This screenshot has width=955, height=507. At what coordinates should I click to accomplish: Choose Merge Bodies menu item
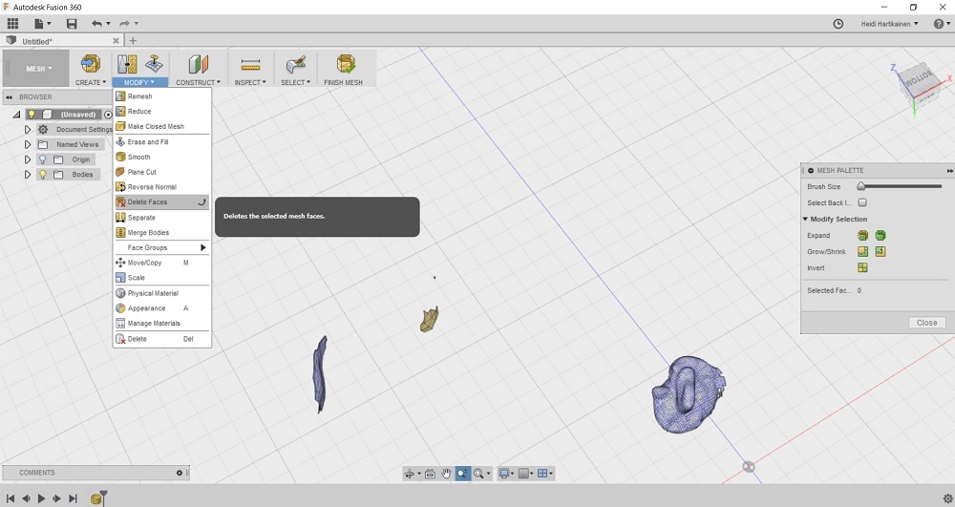pyautogui.click(x=162, y=233)
